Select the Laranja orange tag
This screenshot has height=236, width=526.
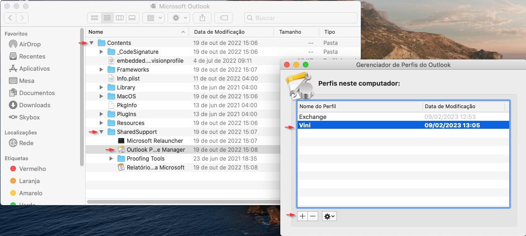tap(25, 181)
